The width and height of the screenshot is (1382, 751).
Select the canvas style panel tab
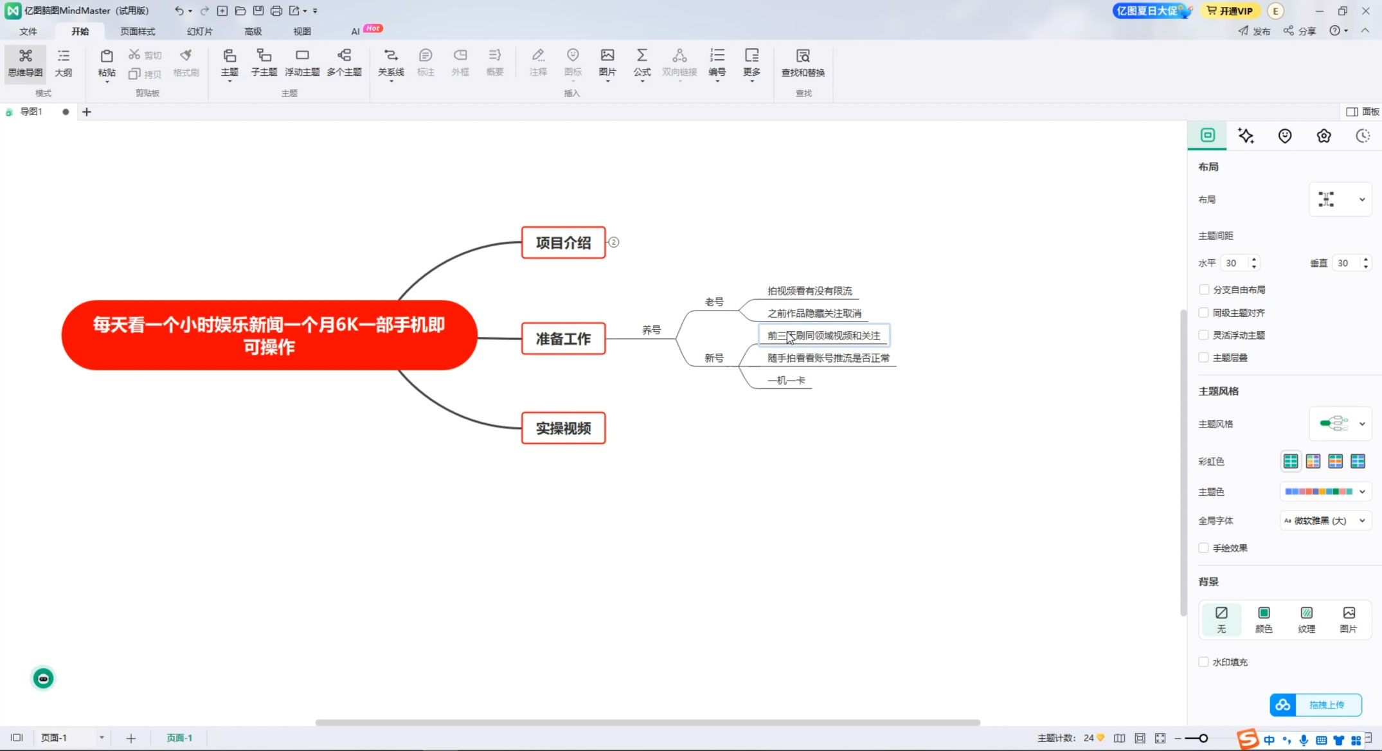tap(1207, 135)
